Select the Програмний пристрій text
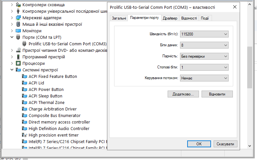The width and height of the screenshot is (257, 160). [x=44, y=57]
